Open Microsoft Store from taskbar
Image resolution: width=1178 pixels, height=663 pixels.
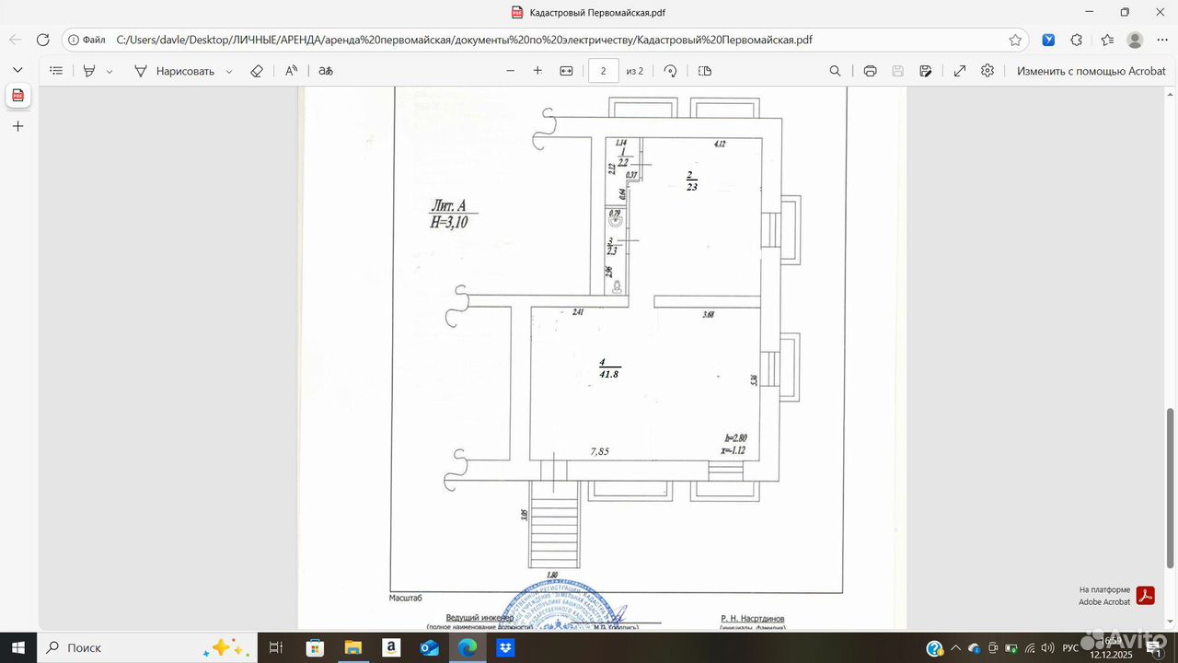tap(315, 647)
